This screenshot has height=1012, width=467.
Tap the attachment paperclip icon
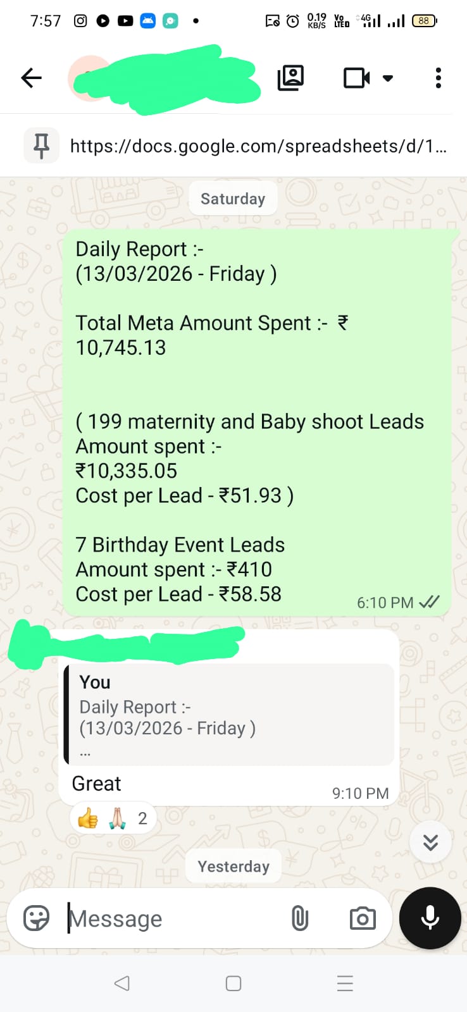(x=299, y=918)
